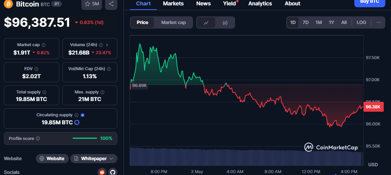Open the Yield tab
Screen dimensions: 391x175
(229, 3)
